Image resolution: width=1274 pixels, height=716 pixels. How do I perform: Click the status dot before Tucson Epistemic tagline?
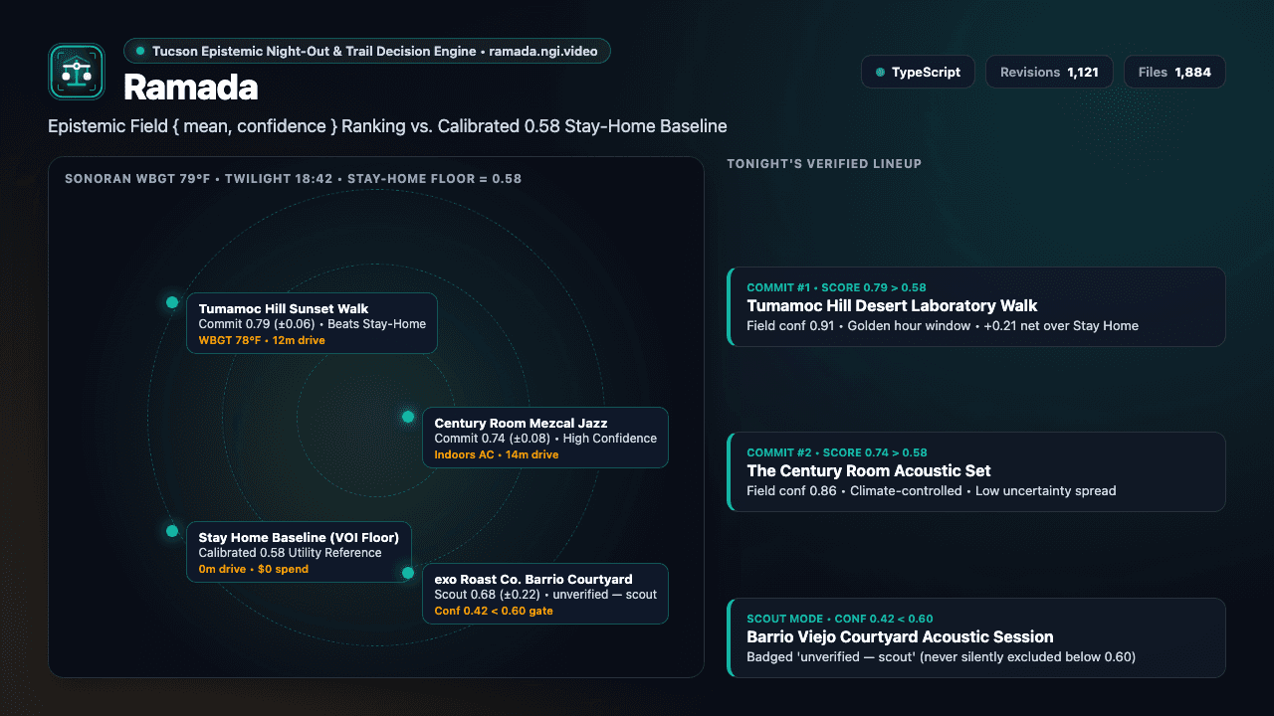coord(140,51)
